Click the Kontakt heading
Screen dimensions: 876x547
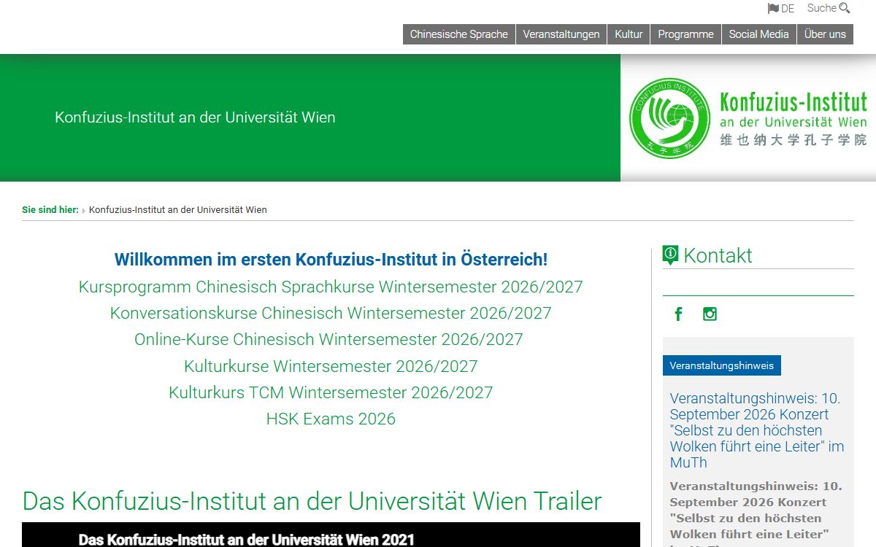pyautogui.click(x=718, y=255)
